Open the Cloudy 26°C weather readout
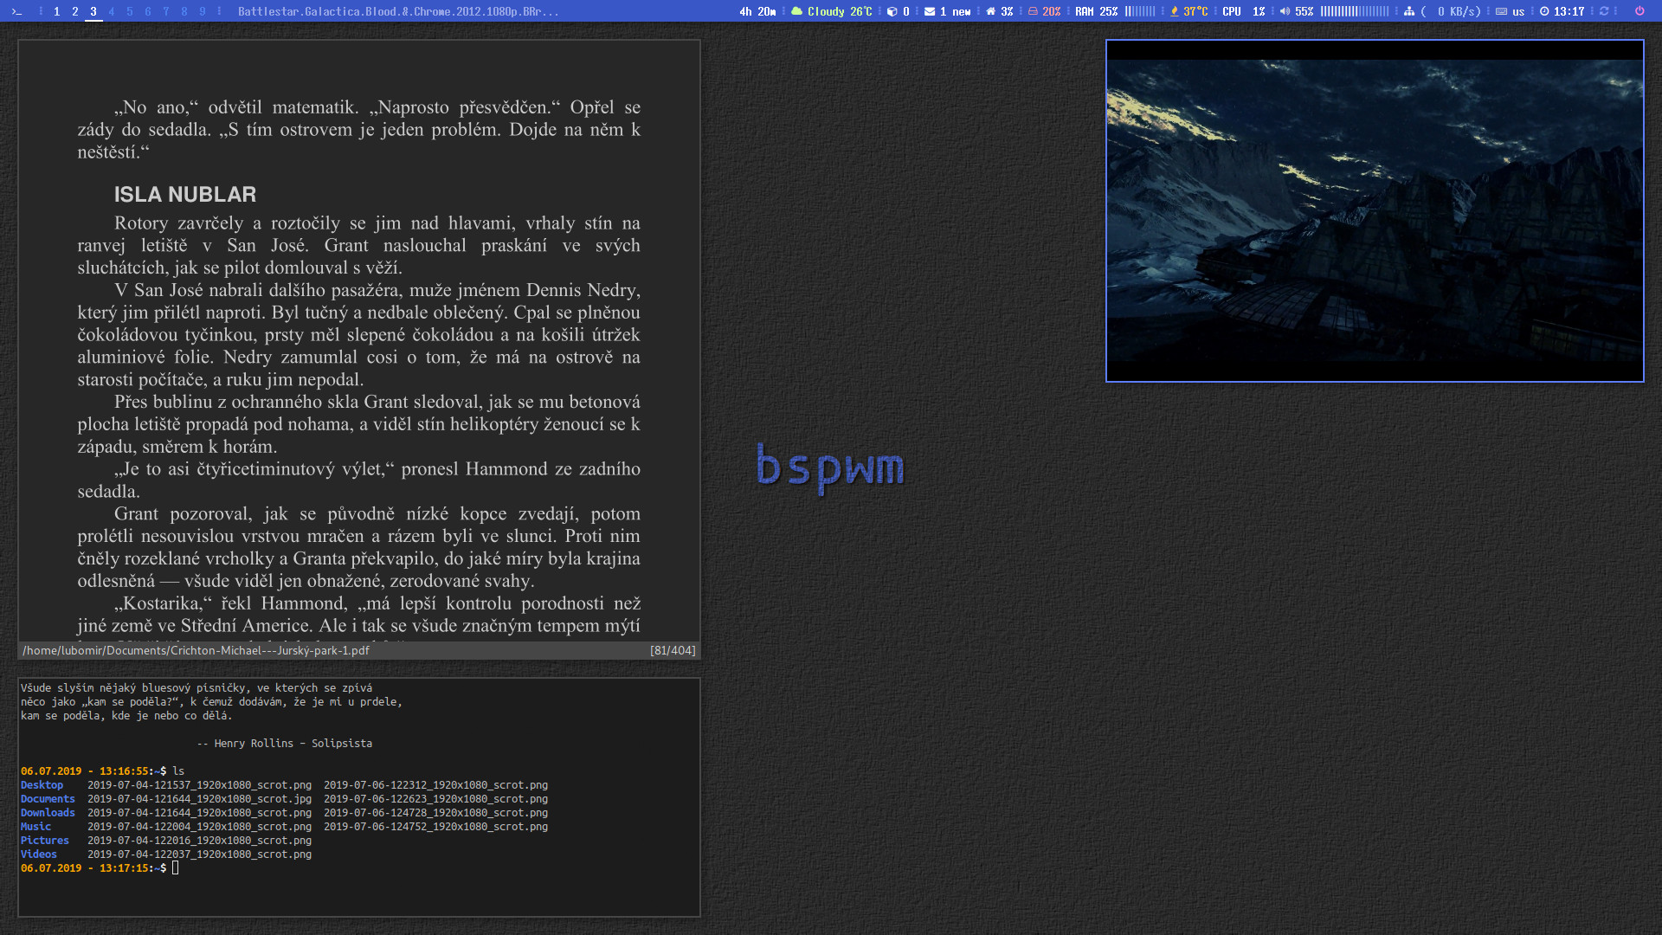The image size is (1662, 935). click(x=840, y=11)
